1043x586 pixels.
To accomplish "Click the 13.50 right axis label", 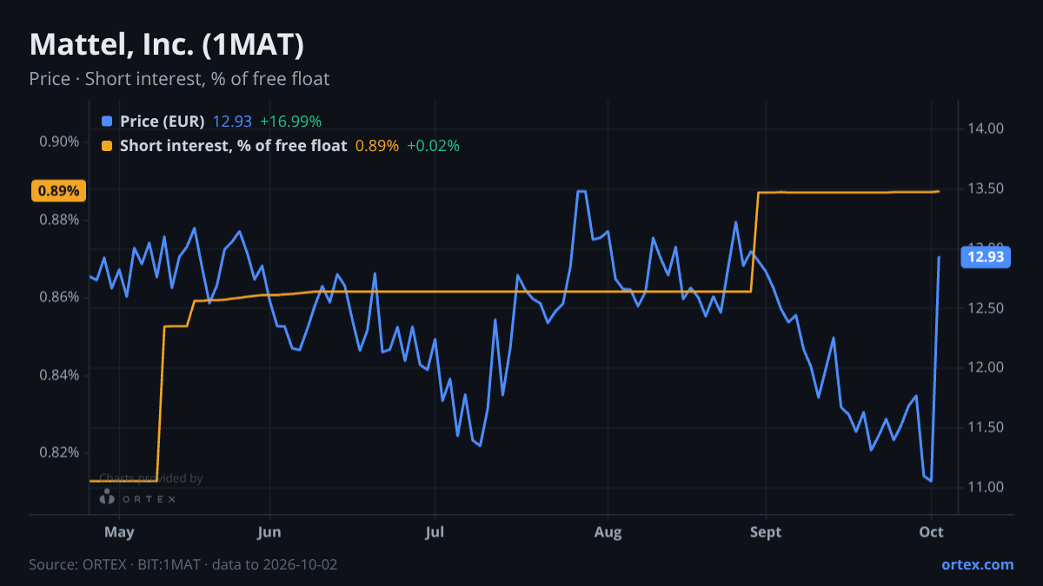I will [x=985, y=188].
